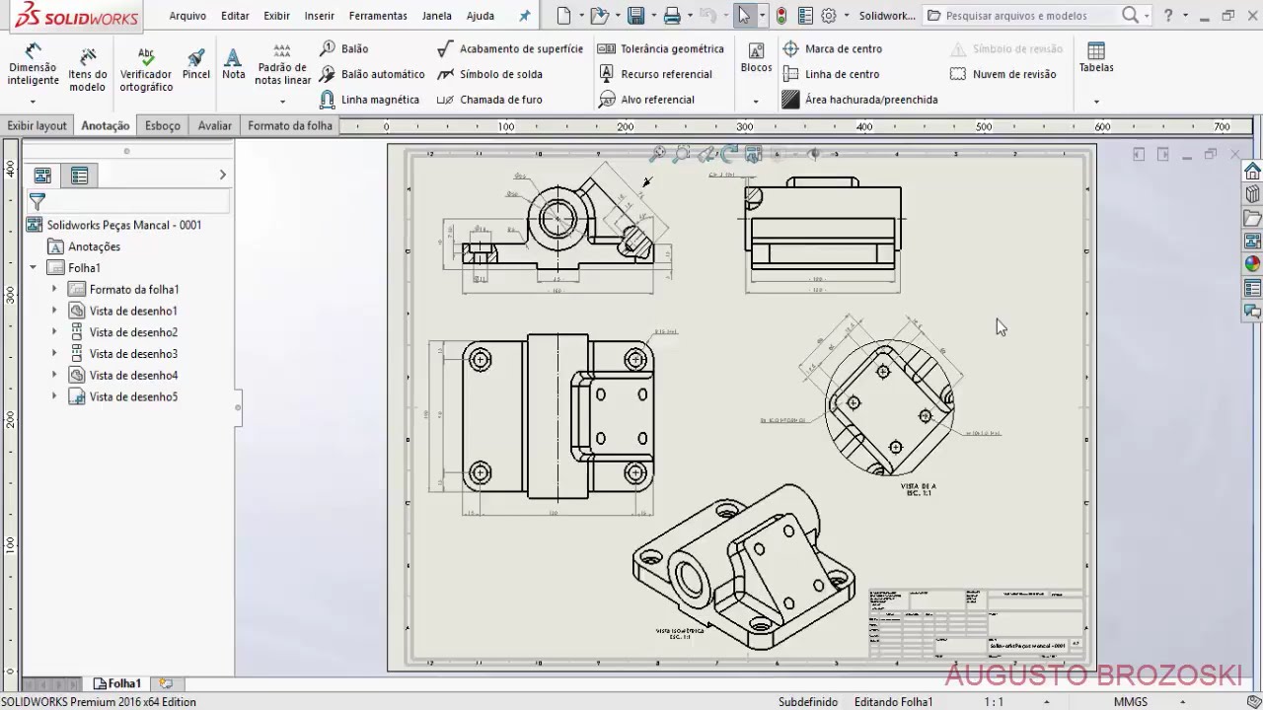The image size is (1263, 710).
Task: Select Área hachurada/preenchida tool
Action: [x=859, y=100]
